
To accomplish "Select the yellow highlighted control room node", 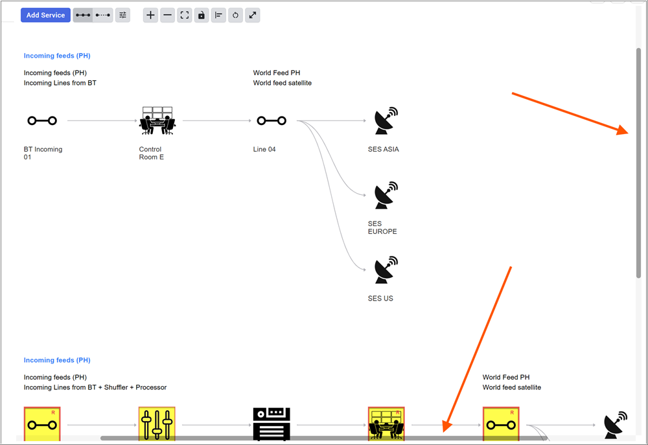I will click(x=386, y=424).
